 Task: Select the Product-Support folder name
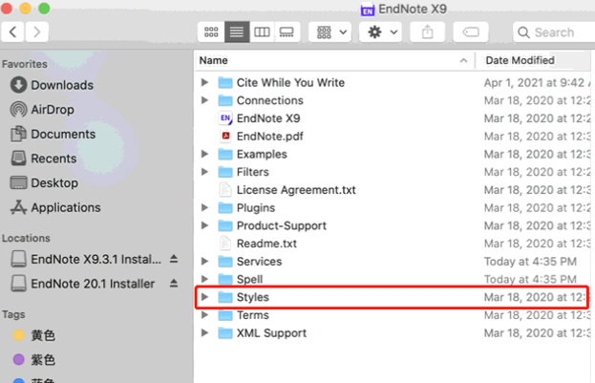coord(282,225)
